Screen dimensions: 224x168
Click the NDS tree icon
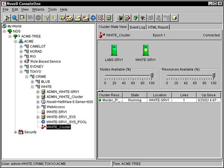pos(10,31)
